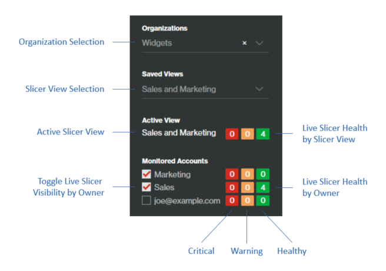Click Marketing row red critical badge
This screenshot has height=271, width=386.
click(232, 174)
